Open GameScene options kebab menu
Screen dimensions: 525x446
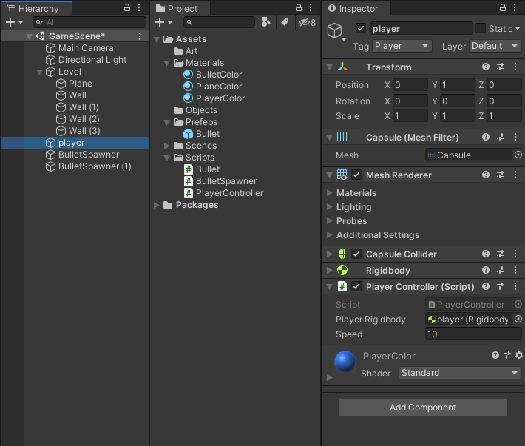(x=140, y=36)
